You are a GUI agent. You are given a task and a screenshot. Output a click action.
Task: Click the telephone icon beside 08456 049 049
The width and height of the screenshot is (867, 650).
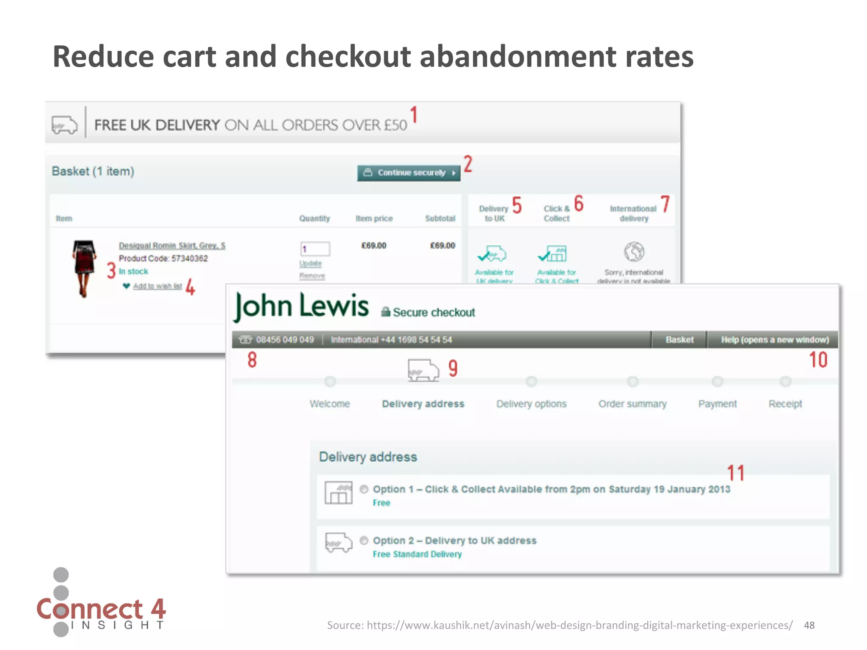pos(246,339)
